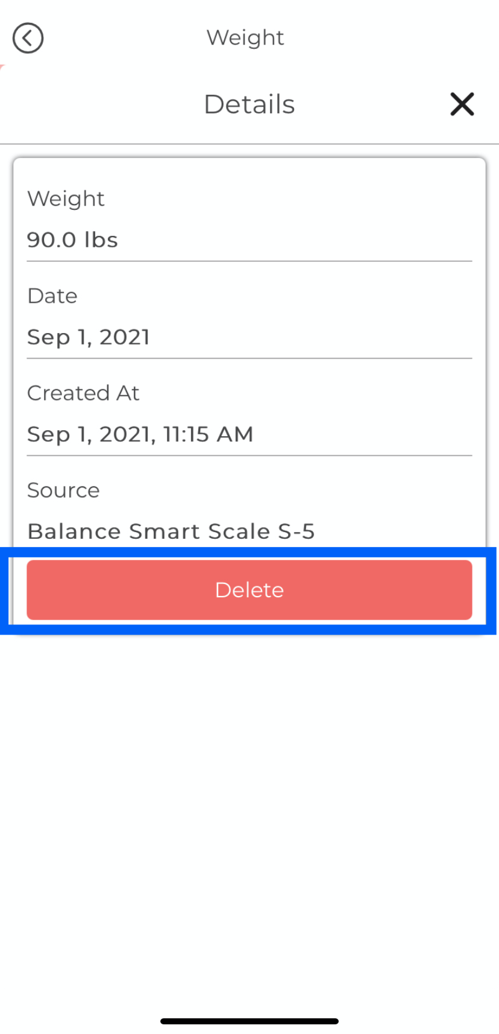Select the 90.0 lbs weight value
The image size is (499, 1034).
tap(72, 240)
